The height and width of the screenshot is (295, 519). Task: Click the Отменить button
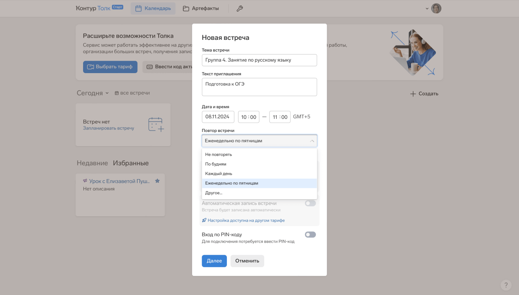(x=247, y=261)
